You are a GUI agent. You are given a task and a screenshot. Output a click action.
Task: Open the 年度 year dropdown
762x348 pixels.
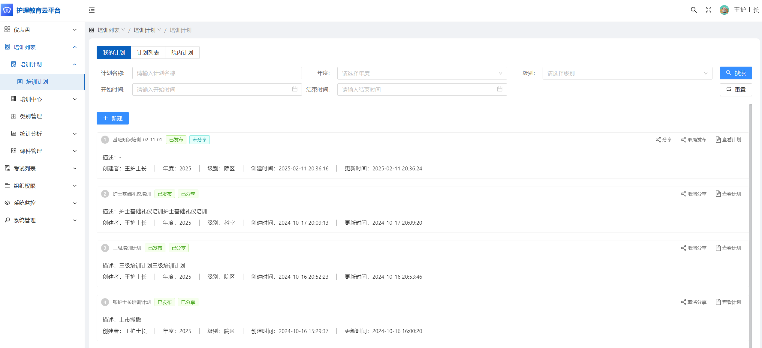(x=422, y=73)
